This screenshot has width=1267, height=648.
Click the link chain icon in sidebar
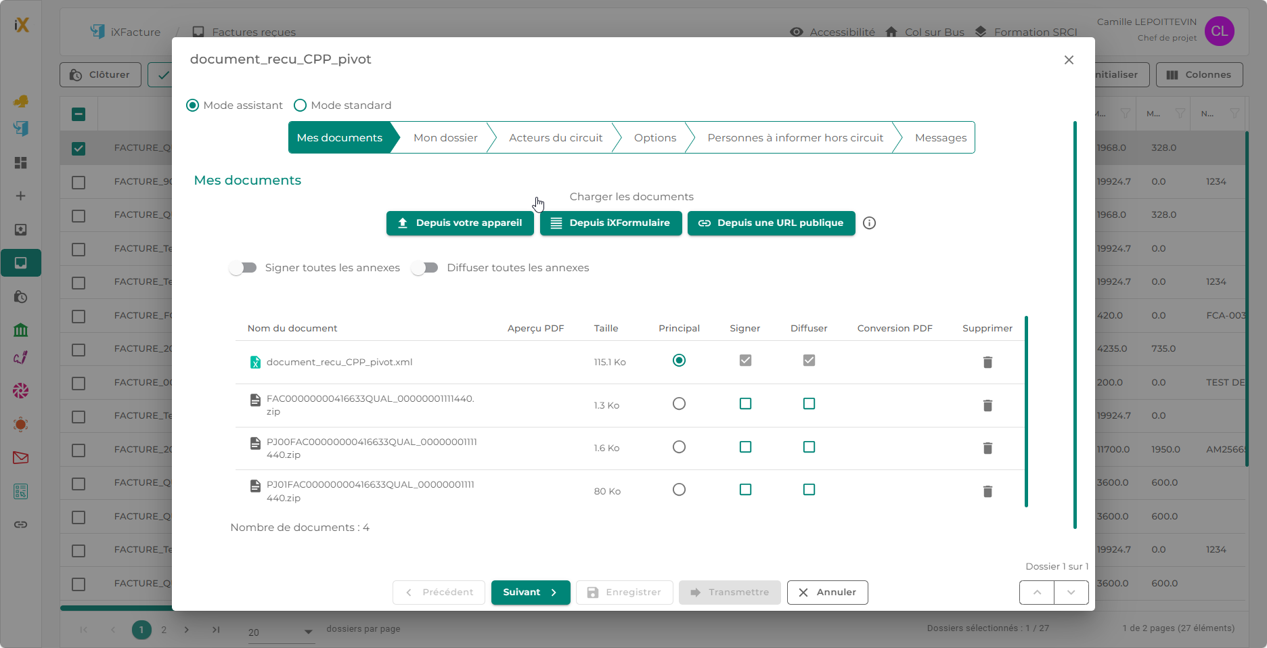tap(21, 524)
